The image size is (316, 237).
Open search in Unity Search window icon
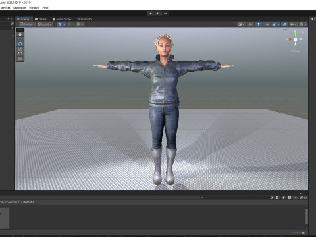pos(272,197)
